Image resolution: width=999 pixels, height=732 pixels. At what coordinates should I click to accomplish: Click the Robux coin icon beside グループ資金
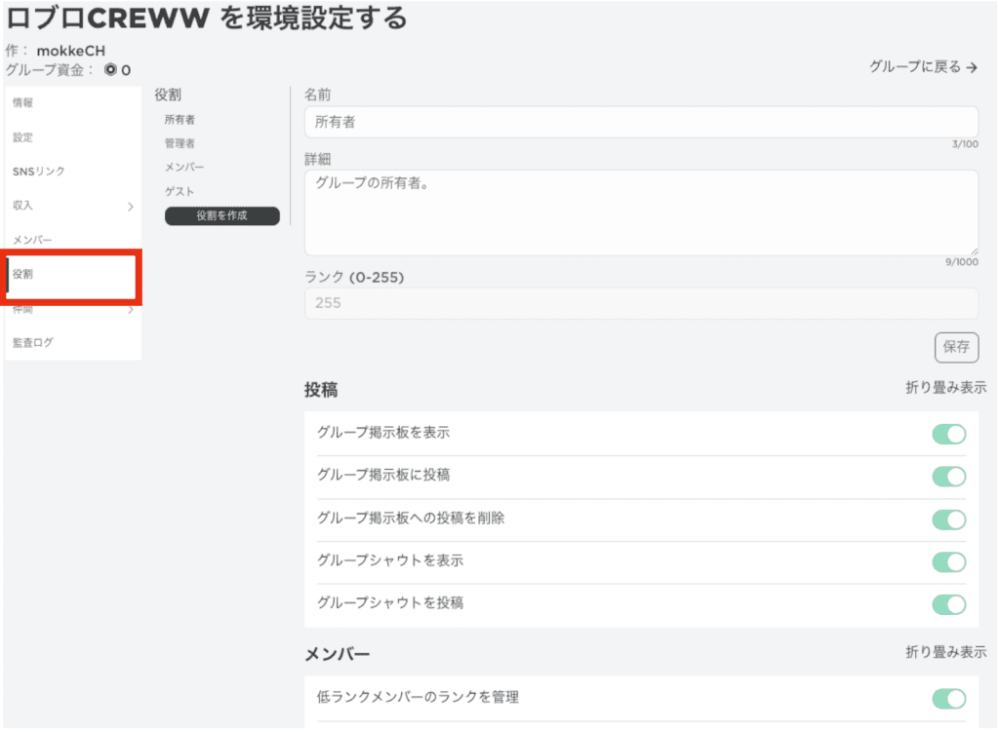pyautogui.click(x=110, y=70)
